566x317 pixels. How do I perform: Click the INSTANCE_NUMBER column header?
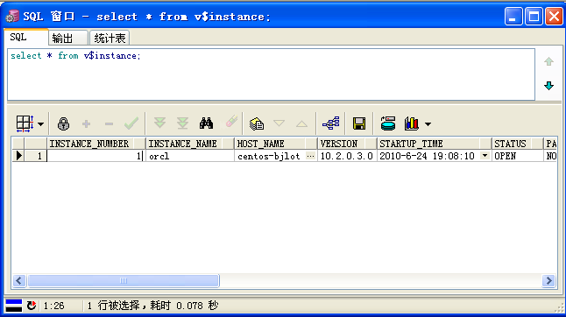[x=96, y=144]
